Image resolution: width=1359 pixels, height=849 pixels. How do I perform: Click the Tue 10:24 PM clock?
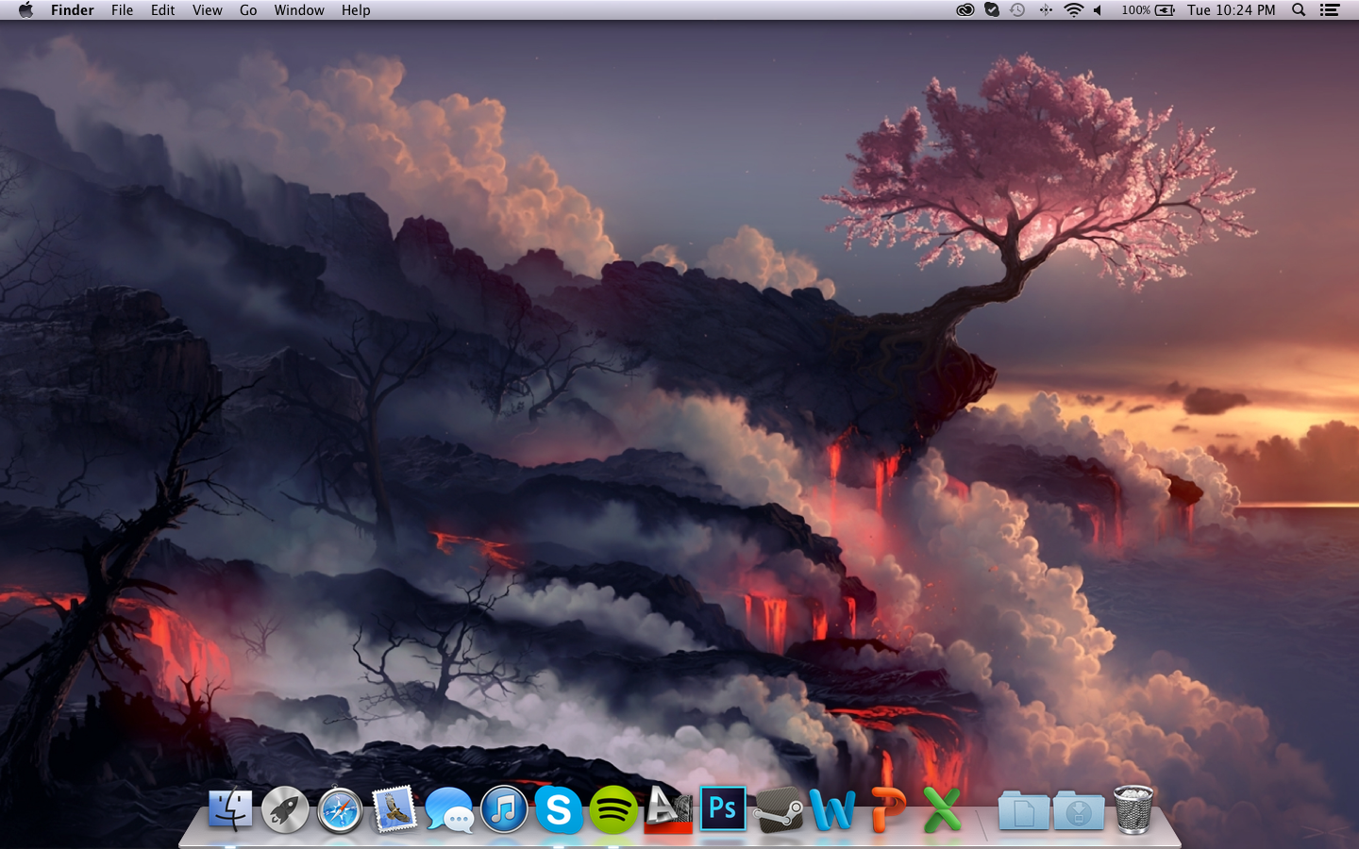click(1232, 10)
